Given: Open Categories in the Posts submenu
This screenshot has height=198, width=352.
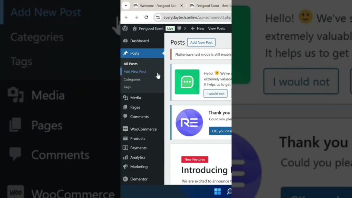Looking at the screenshot, I should (132, 79).
